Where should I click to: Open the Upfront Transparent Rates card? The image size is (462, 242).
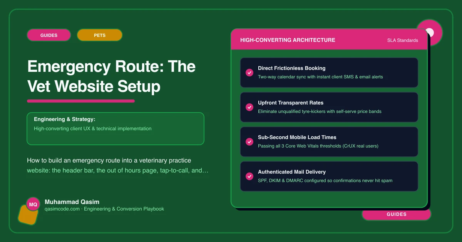pyautogui.click(x=329, y=107)
